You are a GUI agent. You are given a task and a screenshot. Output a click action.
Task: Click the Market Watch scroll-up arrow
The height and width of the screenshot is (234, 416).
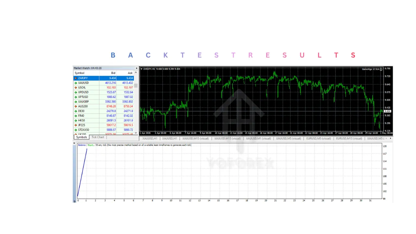(136, 73)
